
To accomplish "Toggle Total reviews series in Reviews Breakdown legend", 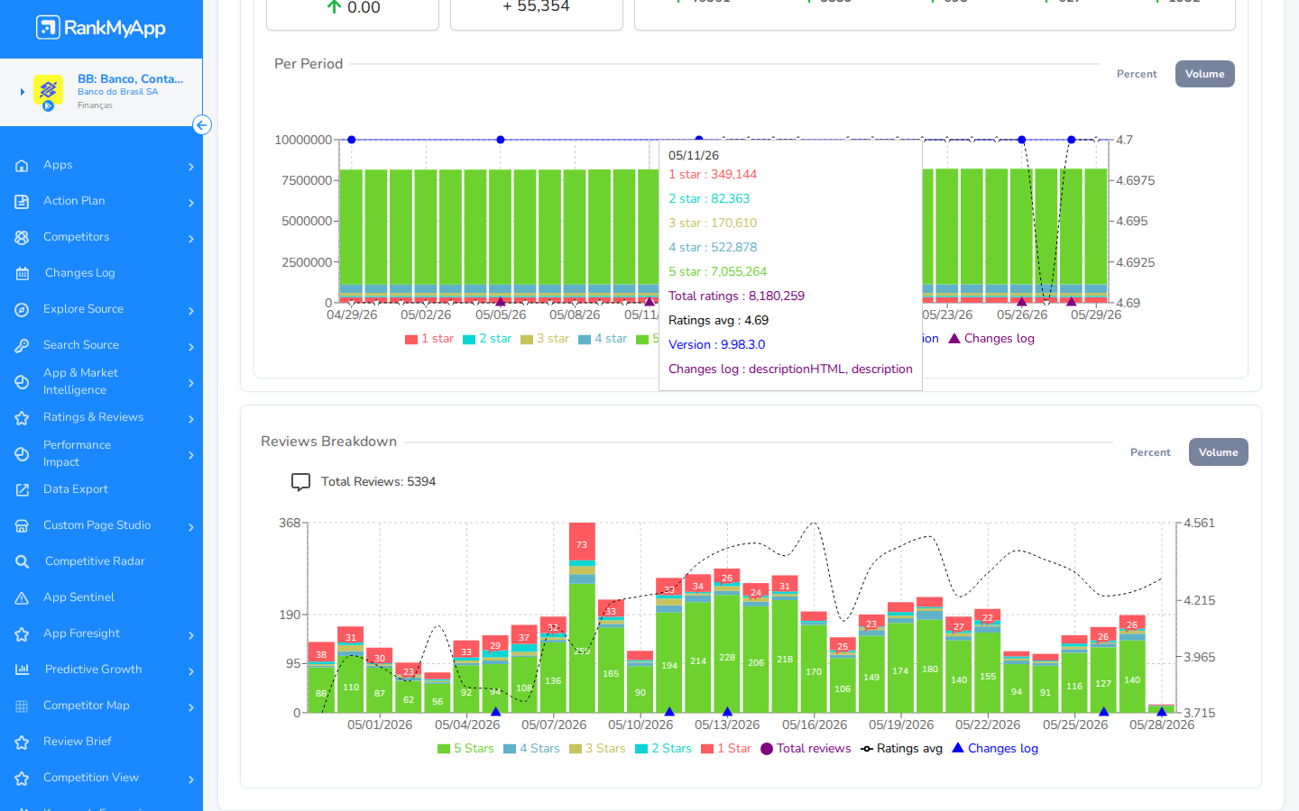I will click(806, 749).
